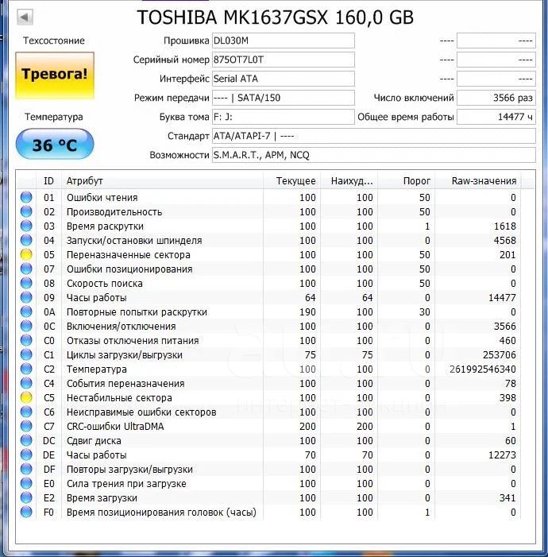This screenshot has width=548, height=557.
Task: Click the status circle for События переназначения
Action: [x=26, y=383]
